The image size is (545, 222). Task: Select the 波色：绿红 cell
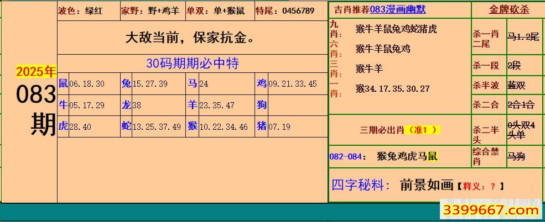76,10
